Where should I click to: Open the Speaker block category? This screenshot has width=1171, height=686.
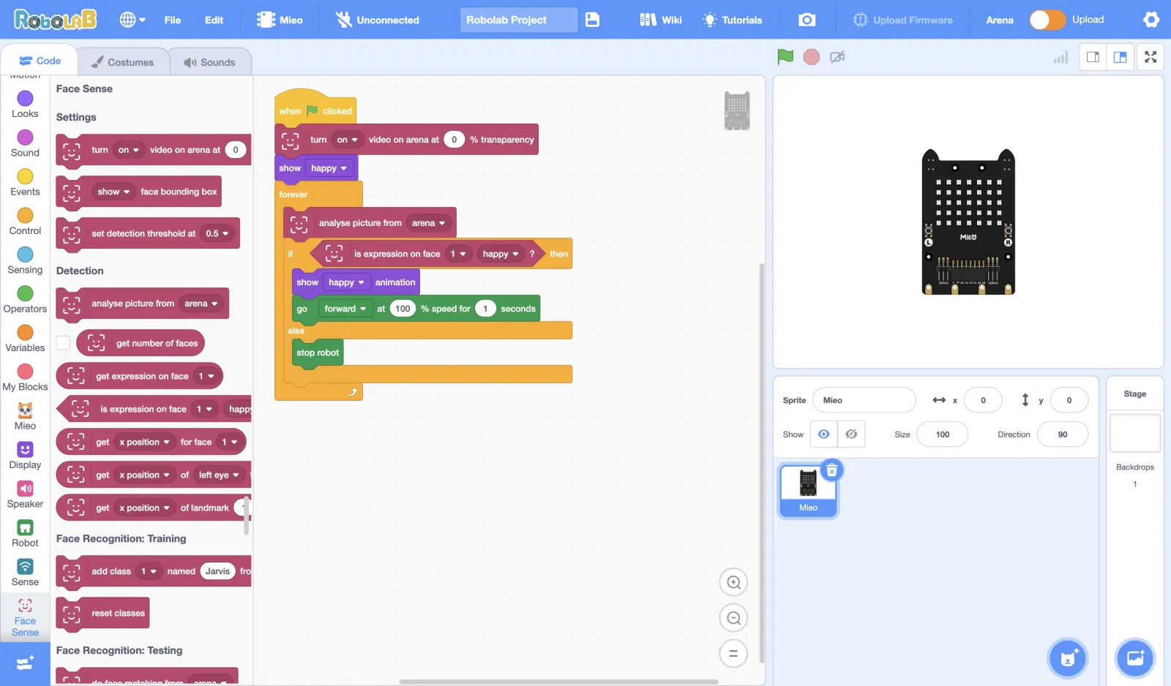tap(25, 494)
